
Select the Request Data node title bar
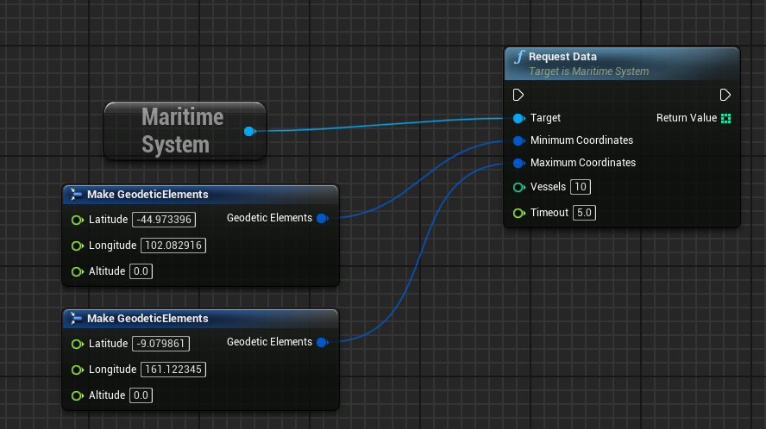pos(621,63)
